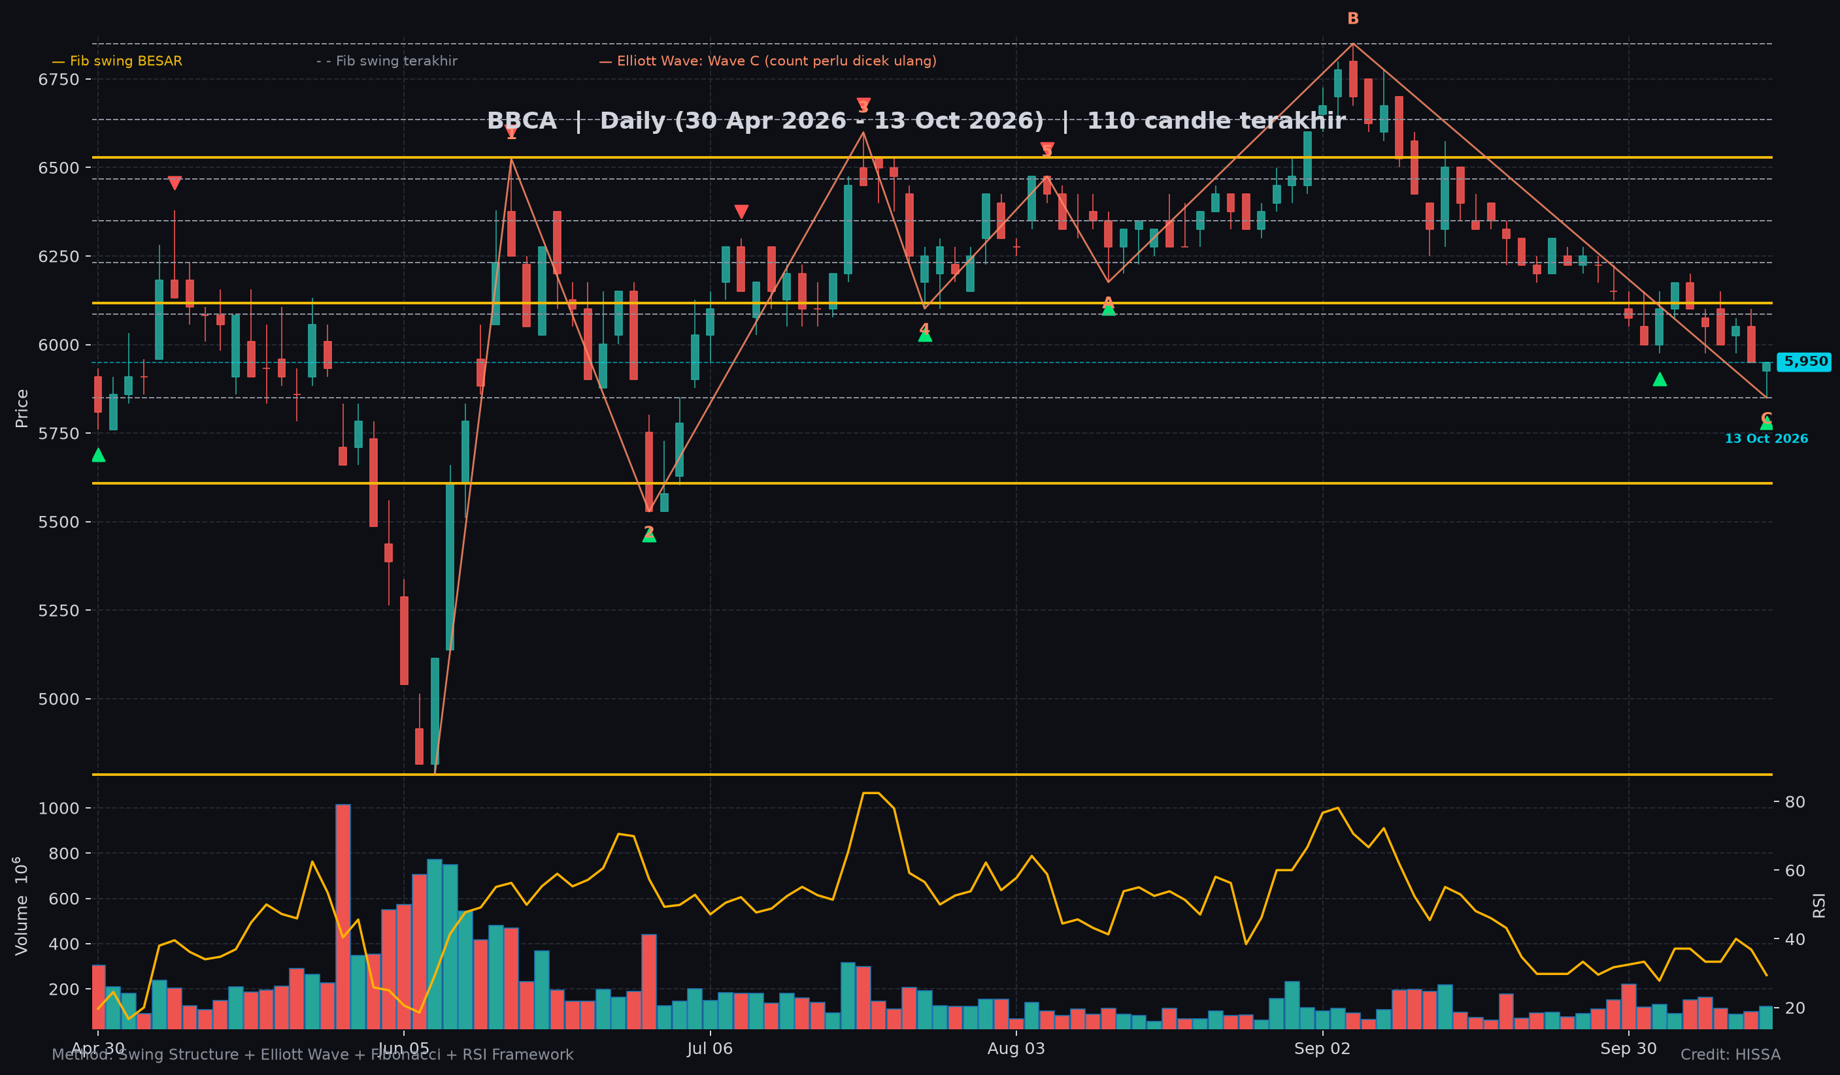Select the 'Sep 02' date axis label
The height and width of the screenshot is (1075, 1840).
point(1322,1049)
